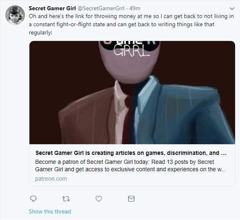Click the faceless head in artwork

130,61
